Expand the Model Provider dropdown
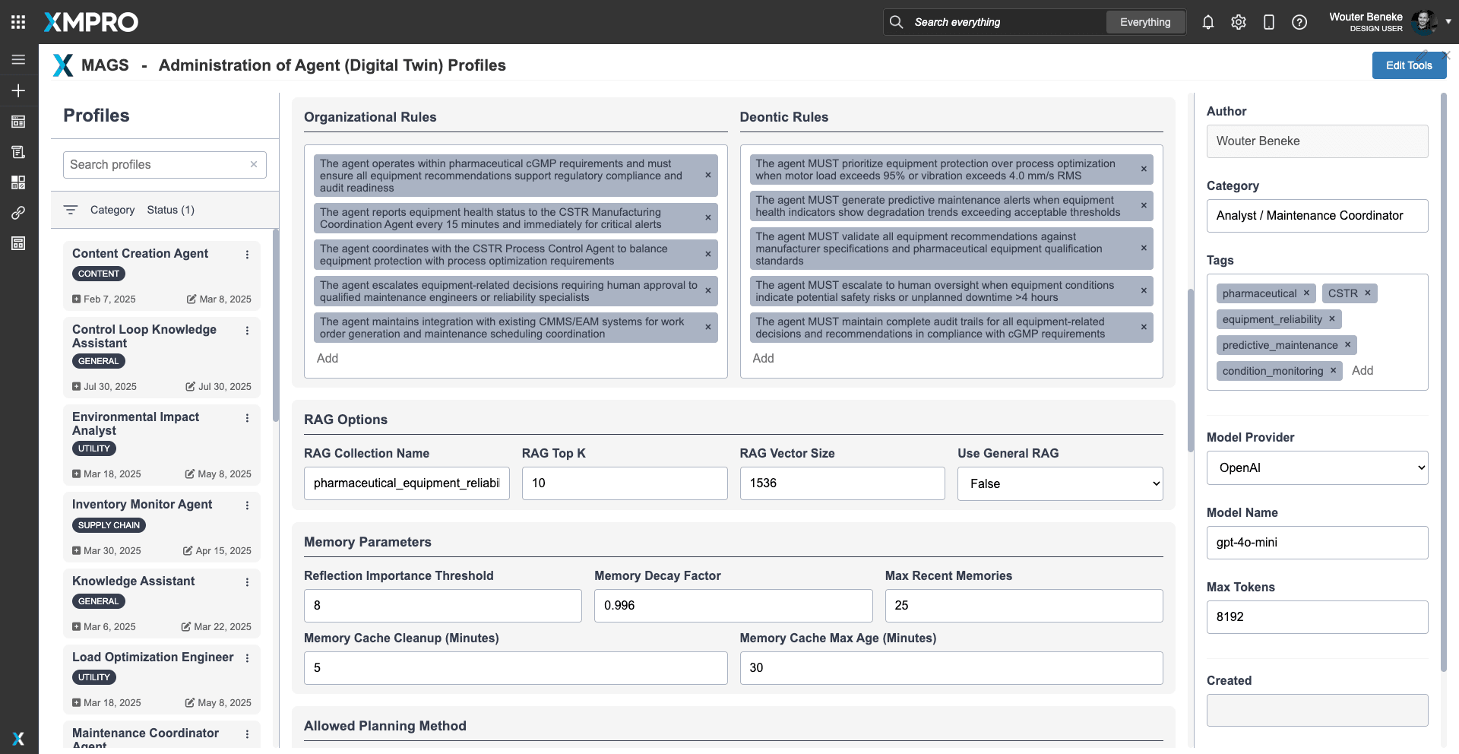The width and height of the screenshot is (1459, 754). coord(1316,467)
